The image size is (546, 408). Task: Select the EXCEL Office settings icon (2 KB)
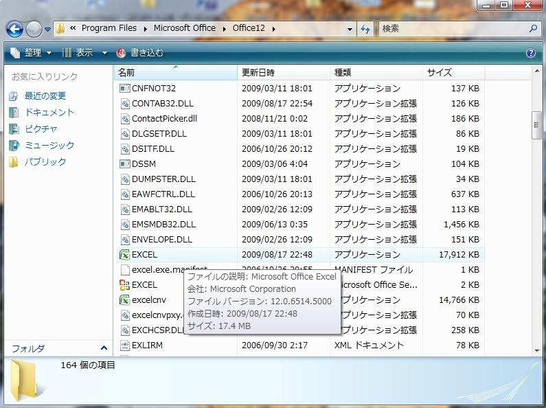tap(125, 285)
